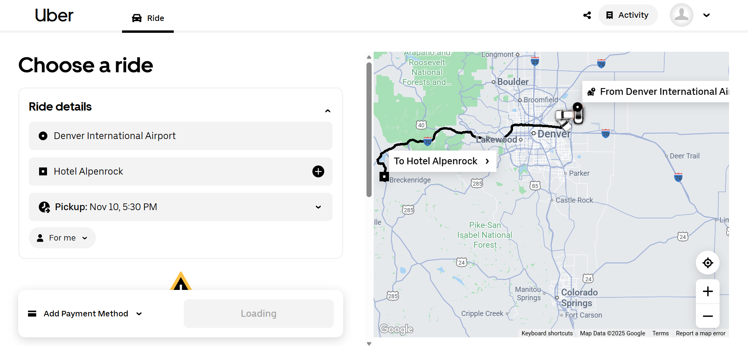Open Keyboard shortcuts on map
Image resolution: width=748 pixels, height=346 pixels.
pos(547,333)
